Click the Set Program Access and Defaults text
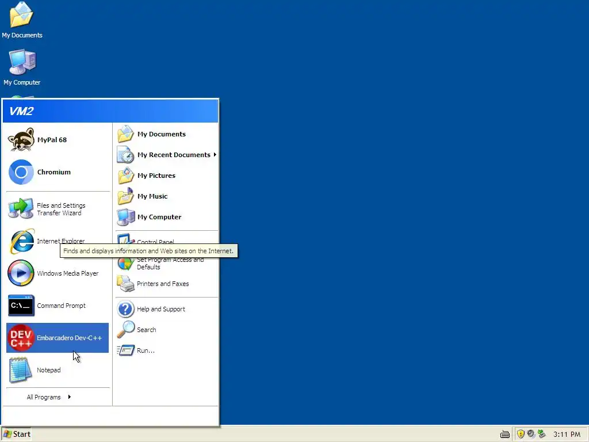The width and height of the screenshot is (589, 442). (170, 264)
